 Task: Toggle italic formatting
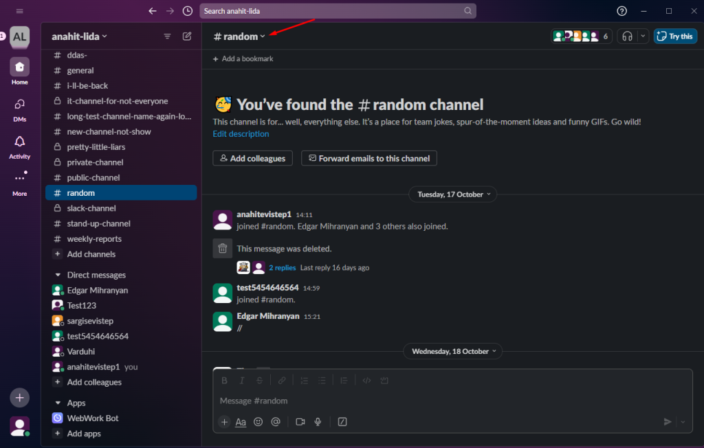(x=241, y=381)
